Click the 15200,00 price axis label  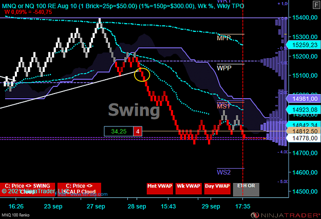pyautogui.click(x=305, y=56)
